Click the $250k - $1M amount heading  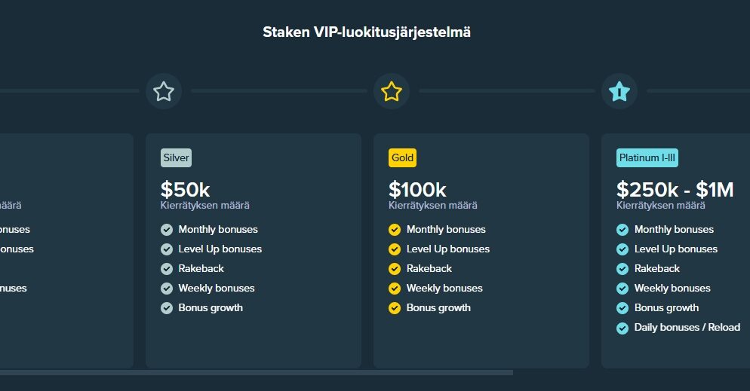[675, 190]
